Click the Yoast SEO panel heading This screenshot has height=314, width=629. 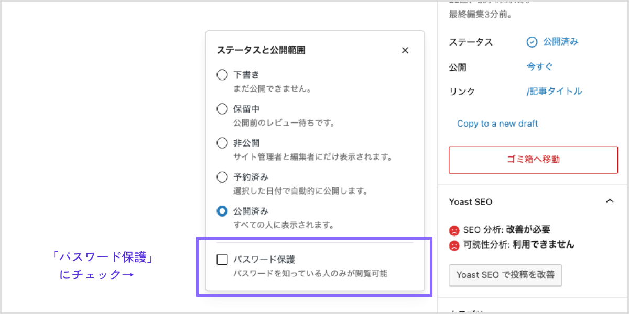click(x=471, y=201)
